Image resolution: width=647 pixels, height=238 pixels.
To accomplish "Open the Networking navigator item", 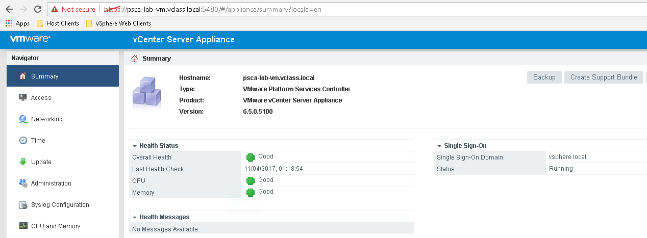I will (x=46, y=119).
